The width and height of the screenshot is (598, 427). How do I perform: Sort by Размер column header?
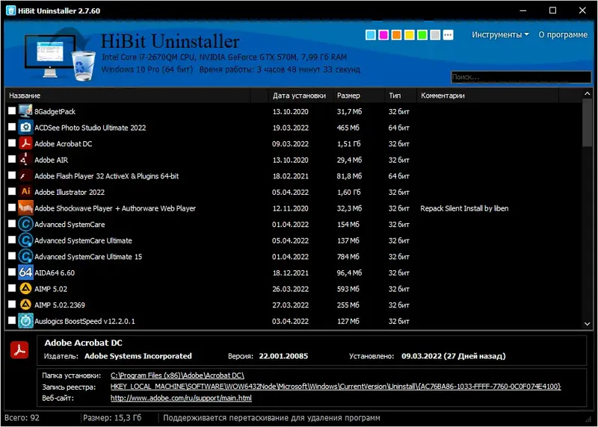coord(358,96)
